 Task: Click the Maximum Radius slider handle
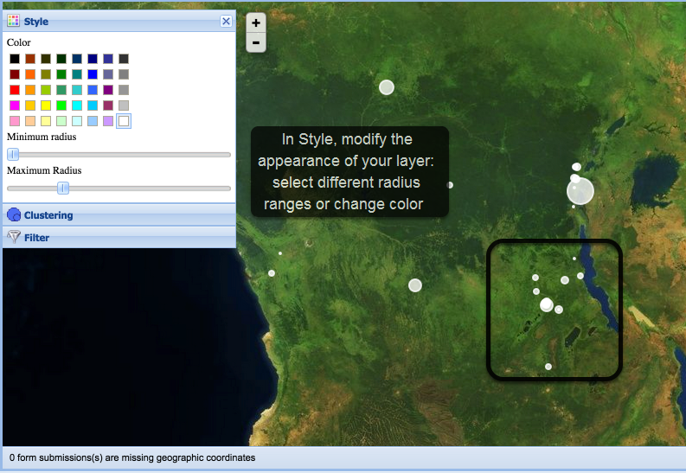click(x=63, y=188)
